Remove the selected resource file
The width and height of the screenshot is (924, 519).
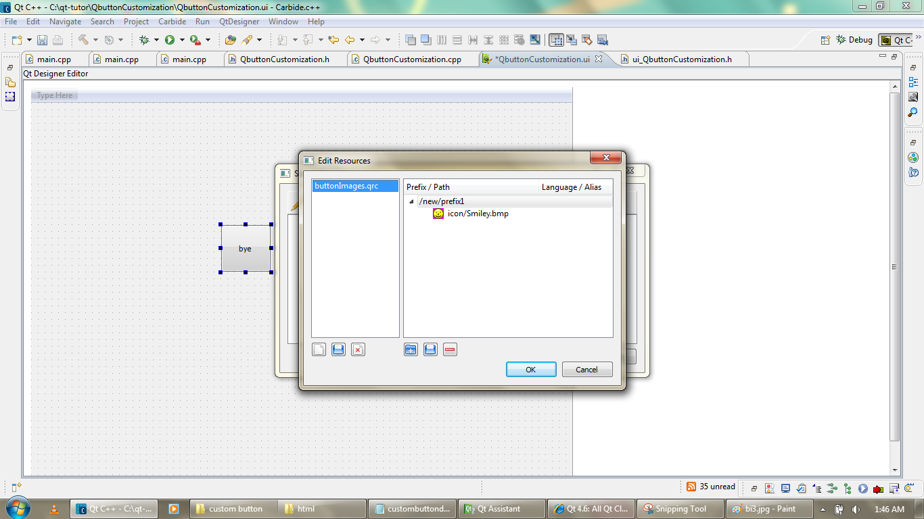tap(358, 349)
